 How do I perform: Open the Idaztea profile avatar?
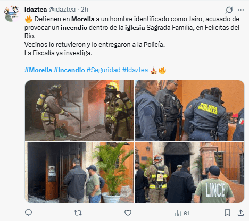pyautogui.click(x=11, y=14)
